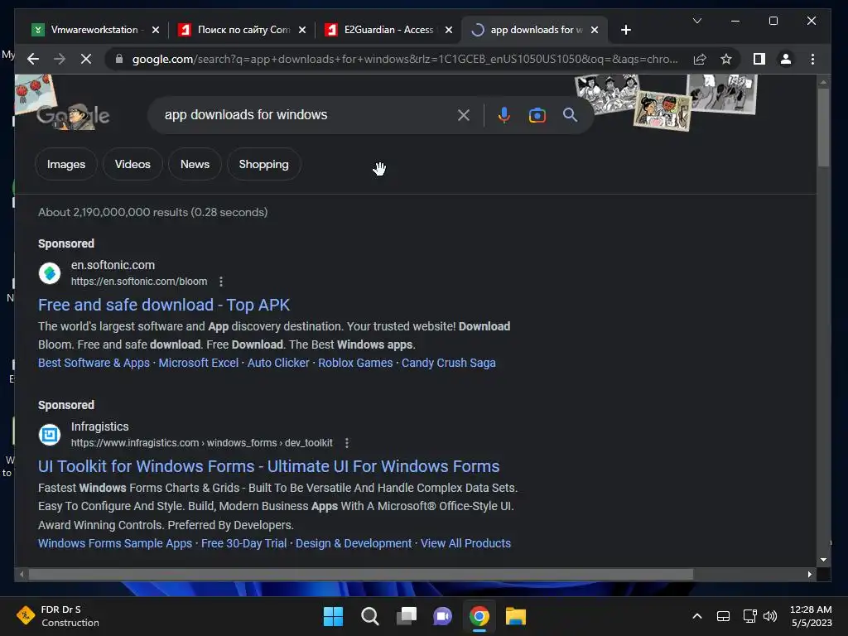Screen dimensions: 848x636
Task: Open the 'Roblox Games' sitelink
Action: click(x=355, y=363)
